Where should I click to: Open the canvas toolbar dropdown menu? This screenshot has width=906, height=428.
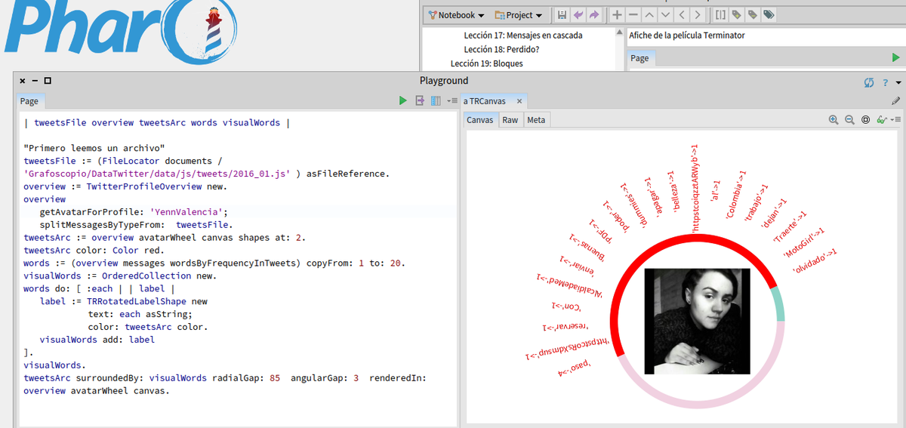(x=896, y=120)
